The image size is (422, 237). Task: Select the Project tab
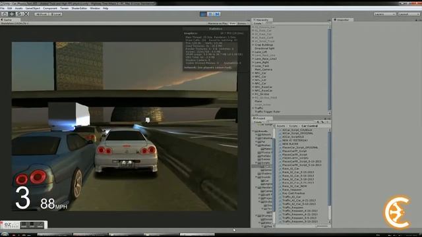261,118
